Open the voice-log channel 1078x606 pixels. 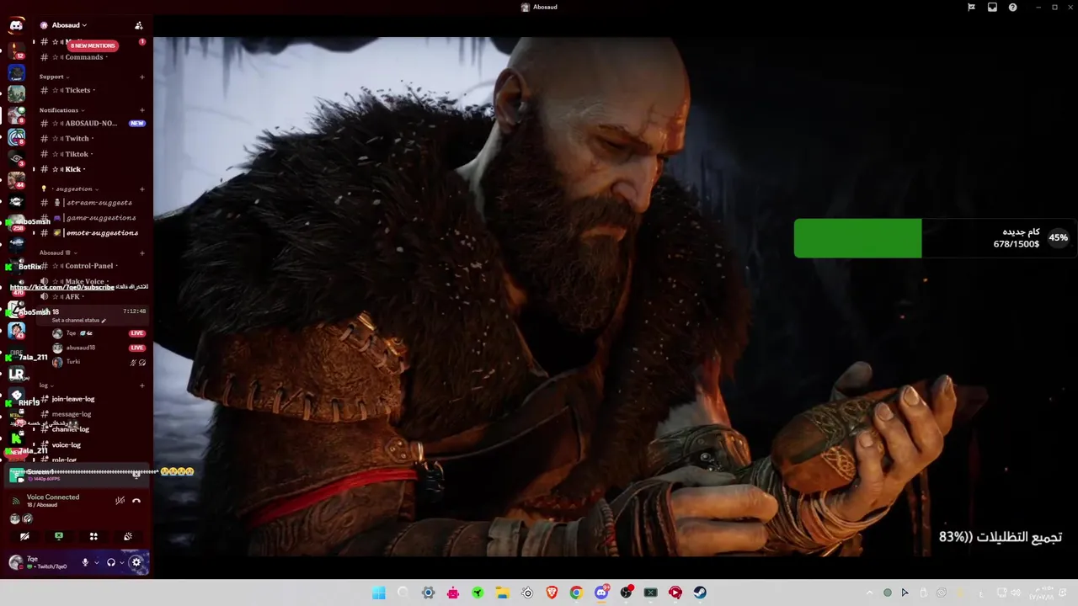(x=67, y=444)
